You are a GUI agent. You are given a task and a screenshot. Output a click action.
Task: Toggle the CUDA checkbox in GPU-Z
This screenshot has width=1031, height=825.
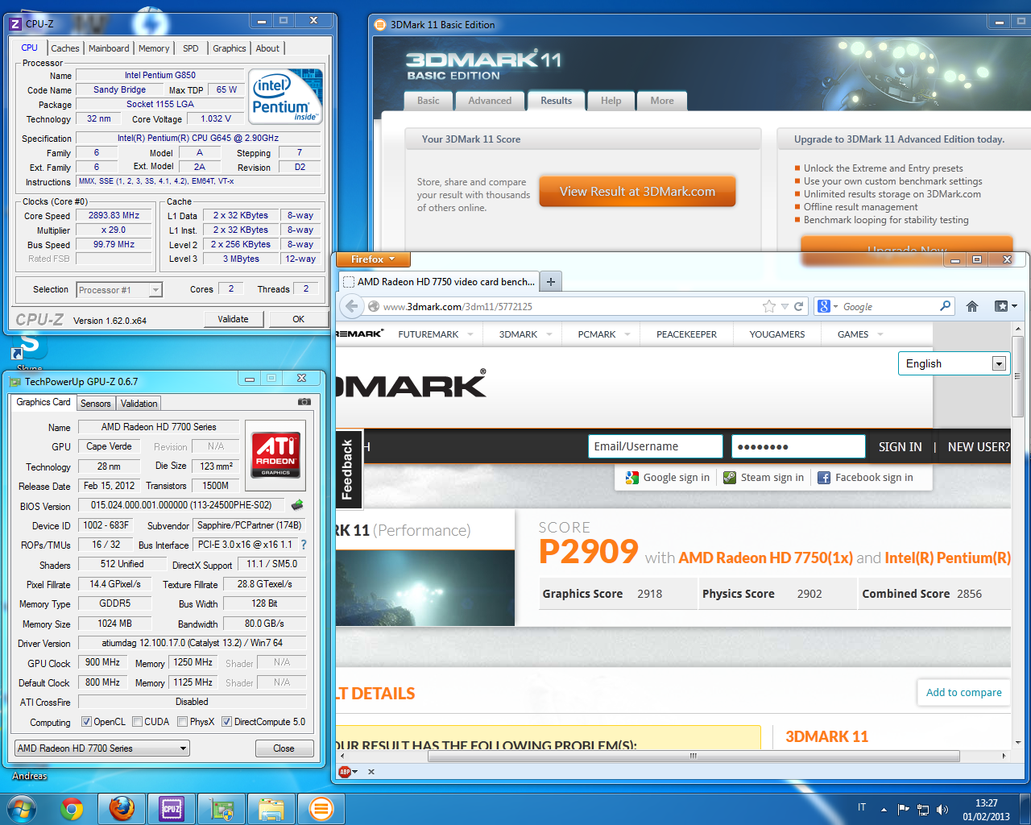click(138, 722)
